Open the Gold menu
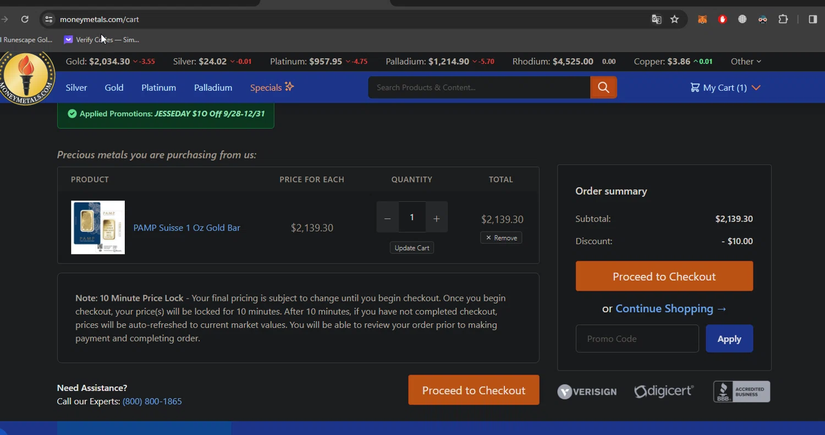825x435 pixels. [x=114, y=87]
